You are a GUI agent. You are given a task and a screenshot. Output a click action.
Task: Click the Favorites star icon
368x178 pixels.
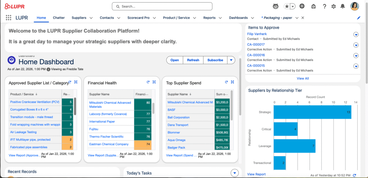pos(287,6)
